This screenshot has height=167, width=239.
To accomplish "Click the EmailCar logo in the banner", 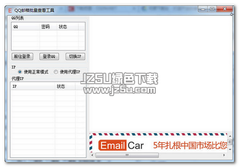I will tap(121, 145).
